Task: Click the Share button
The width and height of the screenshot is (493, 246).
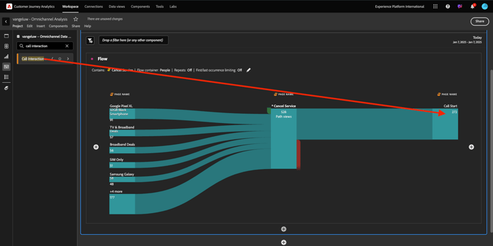Action: (x=479, y=21)
